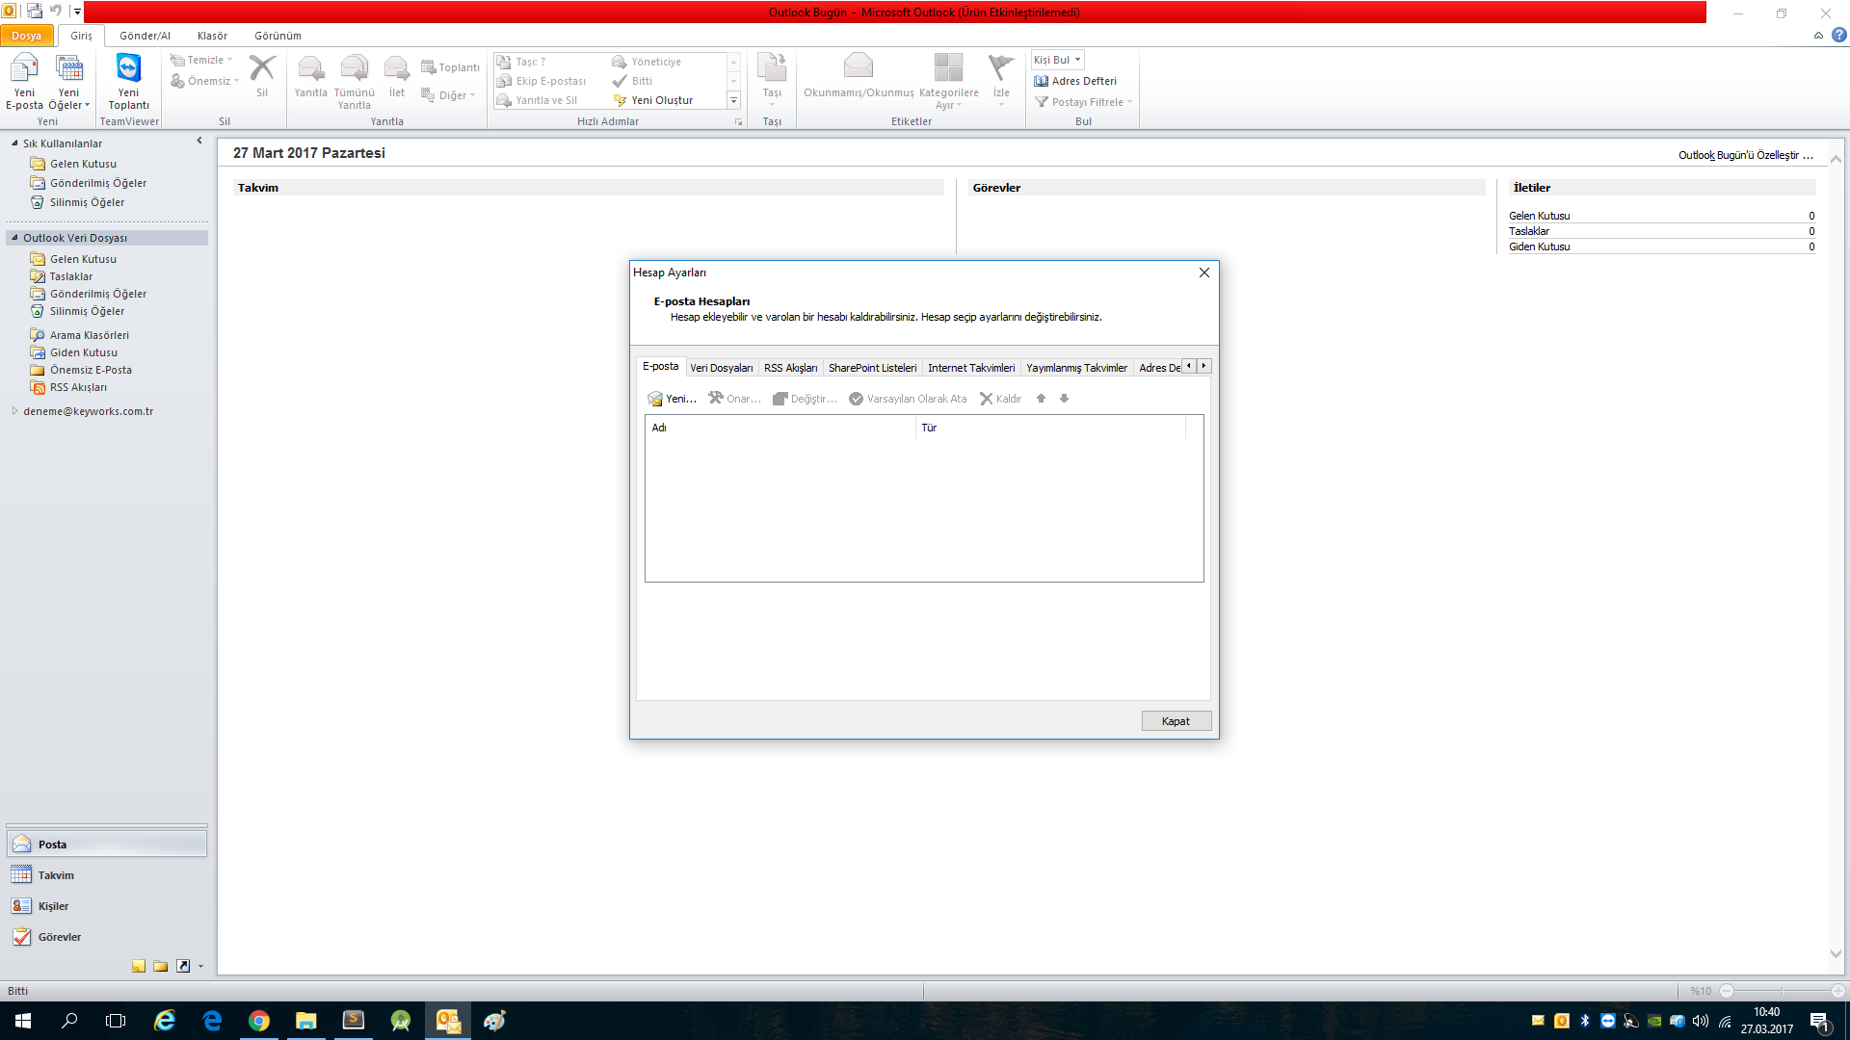
Task: Switch to Görevler navigation view
Action: point(107,937)
